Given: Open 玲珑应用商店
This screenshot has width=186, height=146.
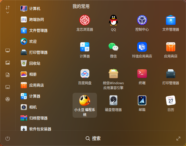Looking at the screenshot, I should [142, 50].
